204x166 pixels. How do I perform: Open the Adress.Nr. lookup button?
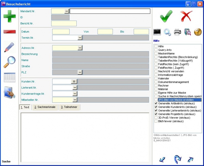[x=80, y=48]
